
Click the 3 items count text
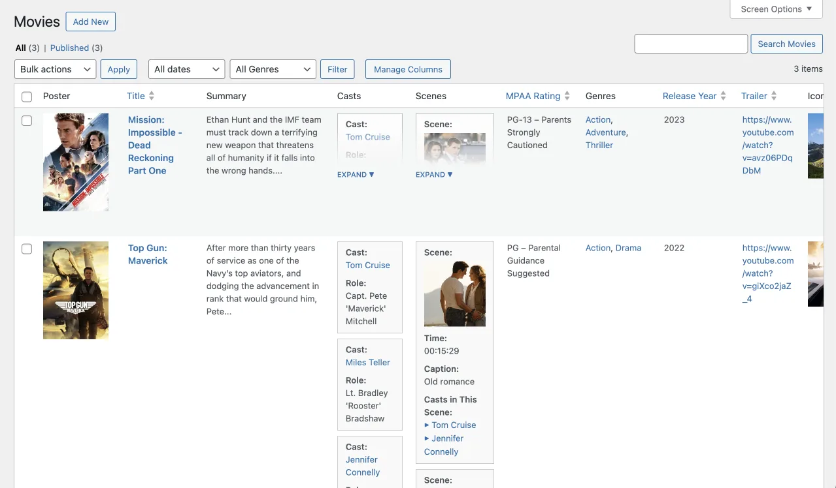808,69
